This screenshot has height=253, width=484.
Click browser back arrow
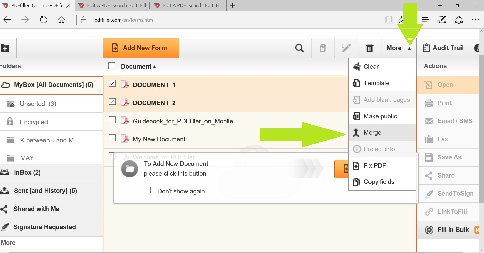(x=7, y=20)
